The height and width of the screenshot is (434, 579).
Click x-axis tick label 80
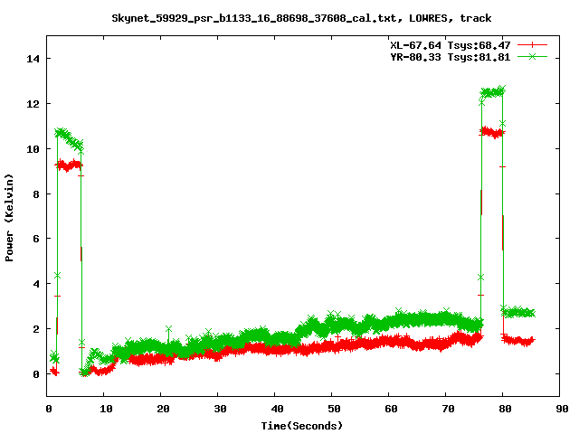tap(505, 409)
